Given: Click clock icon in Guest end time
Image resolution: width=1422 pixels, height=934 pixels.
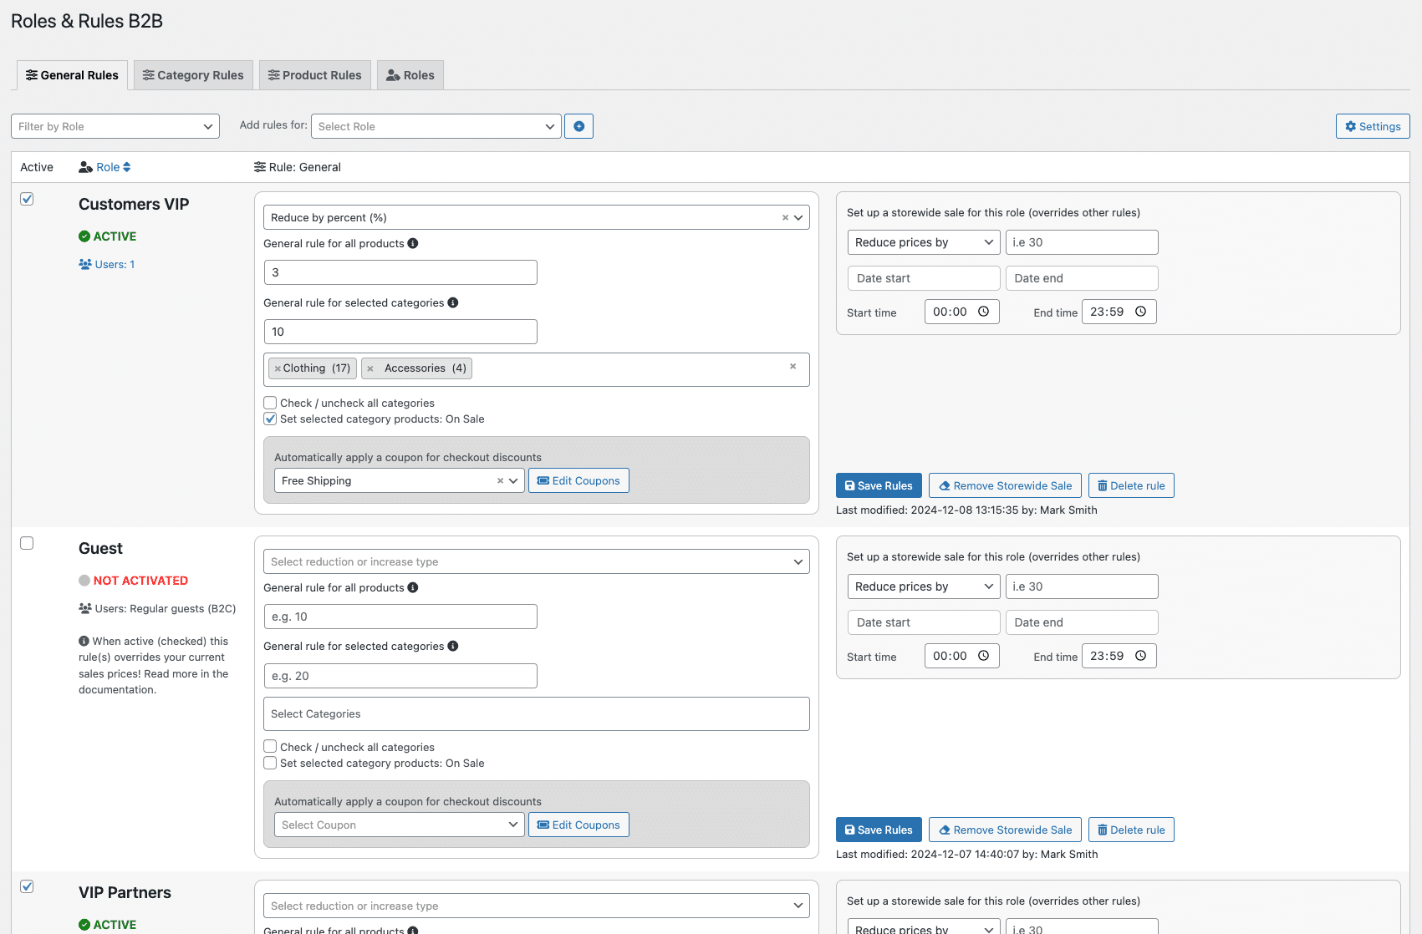Looking at the screenshot, I should (1141, 656).
